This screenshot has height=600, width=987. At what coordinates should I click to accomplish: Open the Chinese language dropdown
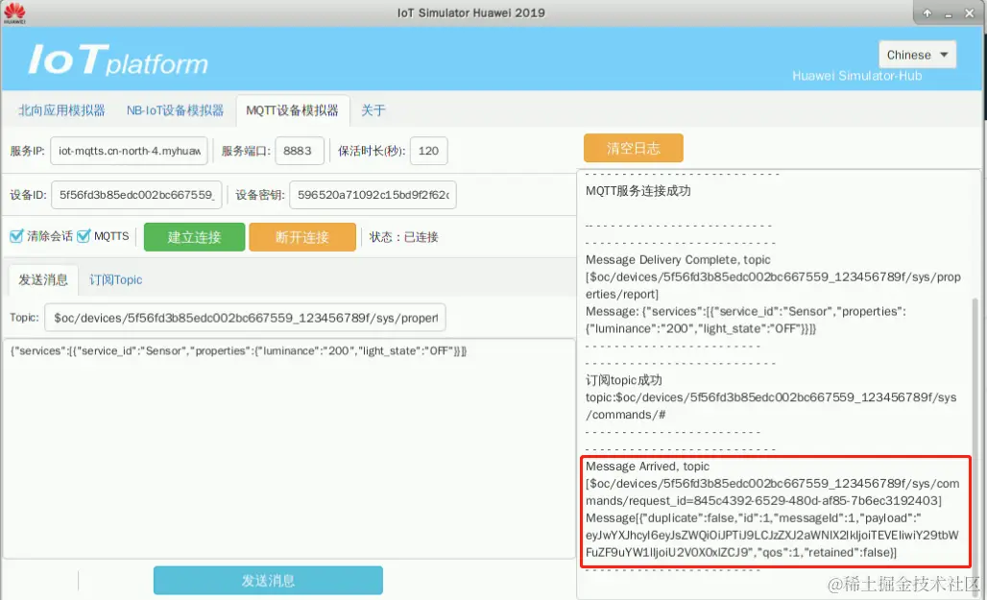tap(917, 55)
